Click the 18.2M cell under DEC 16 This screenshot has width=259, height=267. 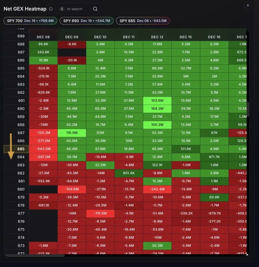[x=214, y=108]
